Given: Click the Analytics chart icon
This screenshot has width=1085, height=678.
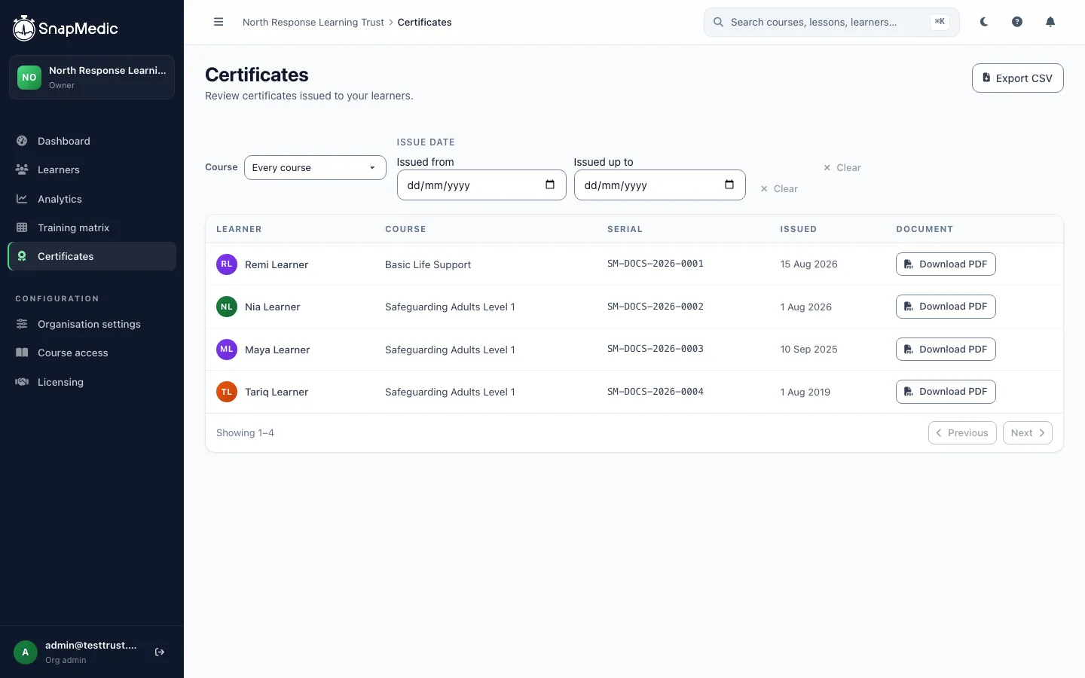Looking at the screenshot, I should [22, 199].
